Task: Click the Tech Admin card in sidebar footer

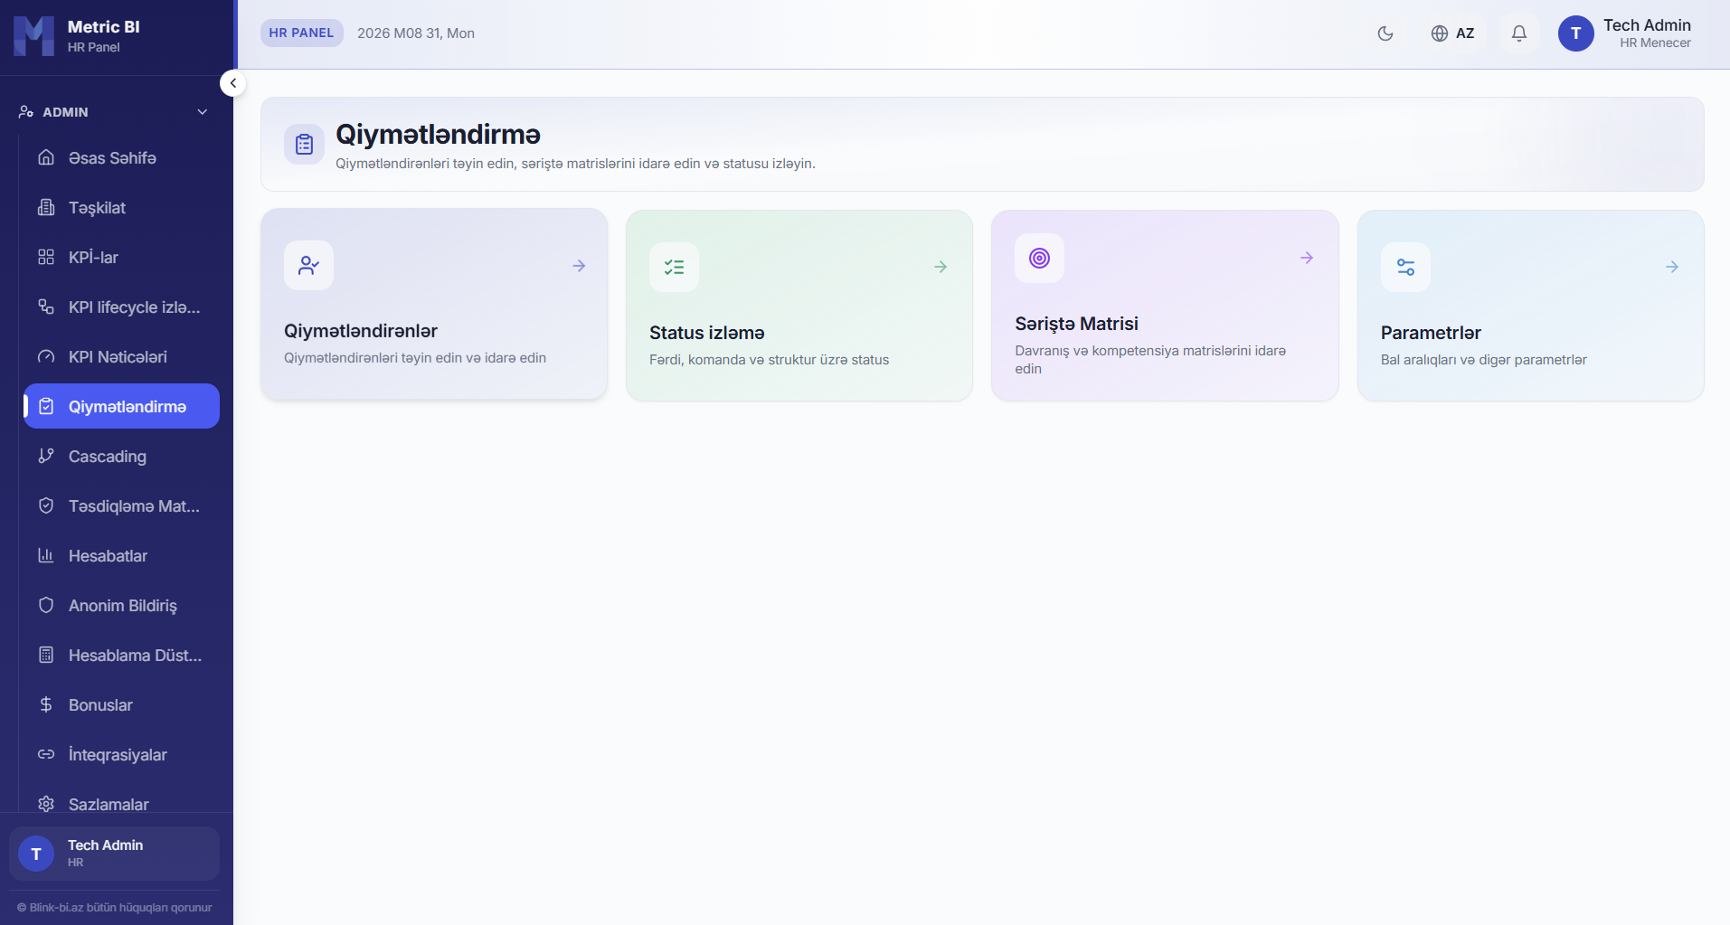Action: (x=114, y=853)
